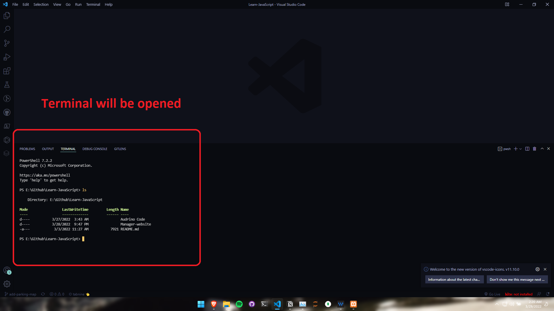The image size is (554, 311).
Task: Click the GITLENS tab in terminal panel
Action: [120, 149]
